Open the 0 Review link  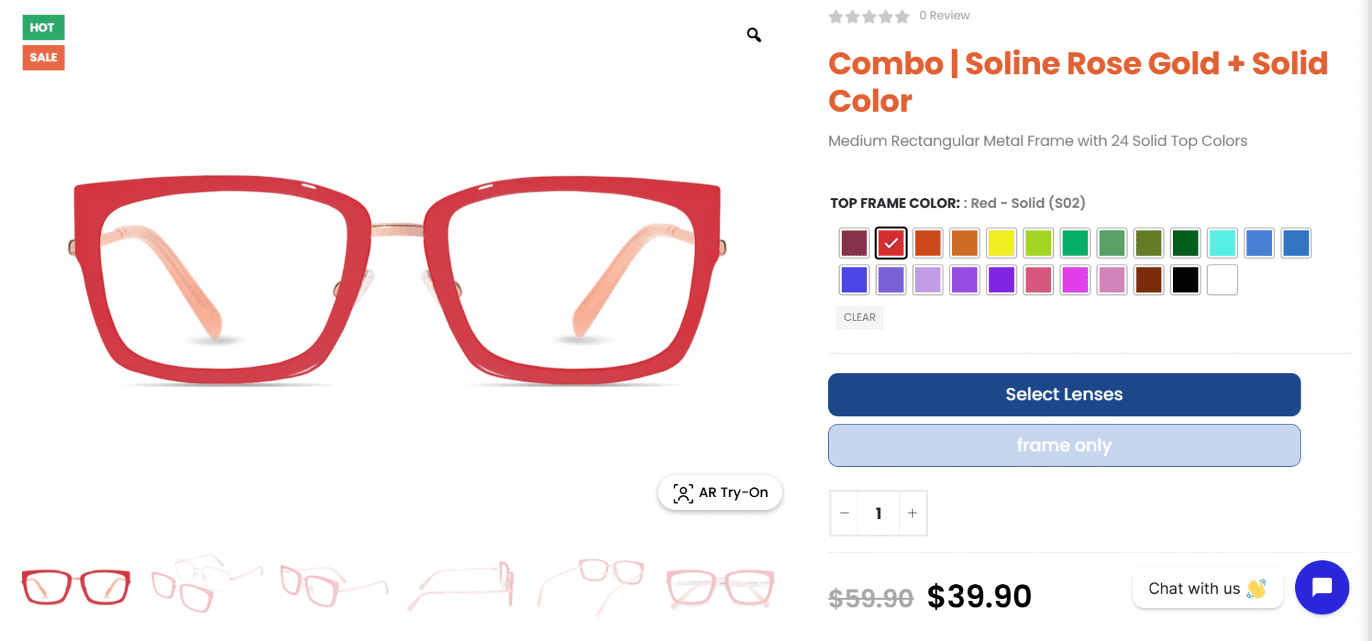click(x=945, y=16)
